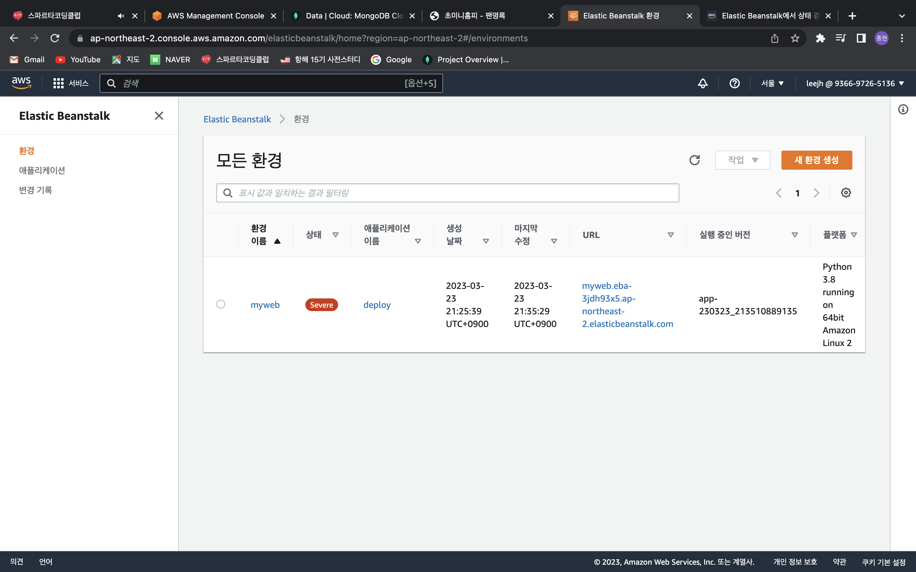The height and width of the screenshot is (572, 916).
Task: Click the browser back arrow
Action: tap(14, 38)
